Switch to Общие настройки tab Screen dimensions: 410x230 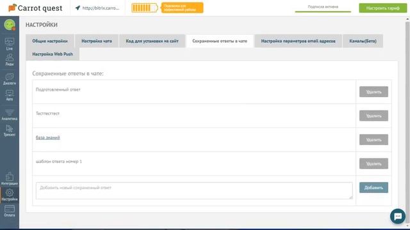(50, 41)
